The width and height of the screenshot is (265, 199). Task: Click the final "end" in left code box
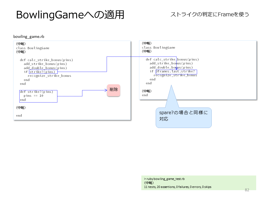coord(19,116)
